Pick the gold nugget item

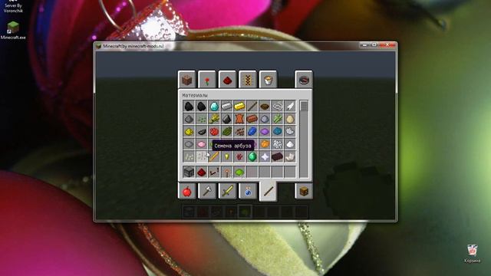[x=227, y=156]
